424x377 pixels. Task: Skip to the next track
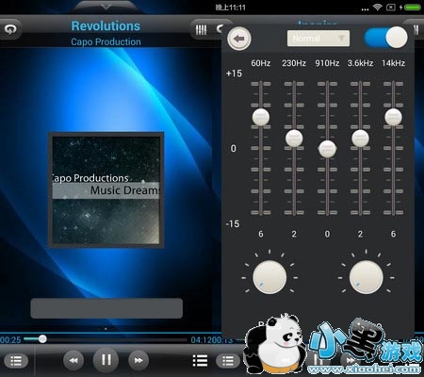(139, 360)
